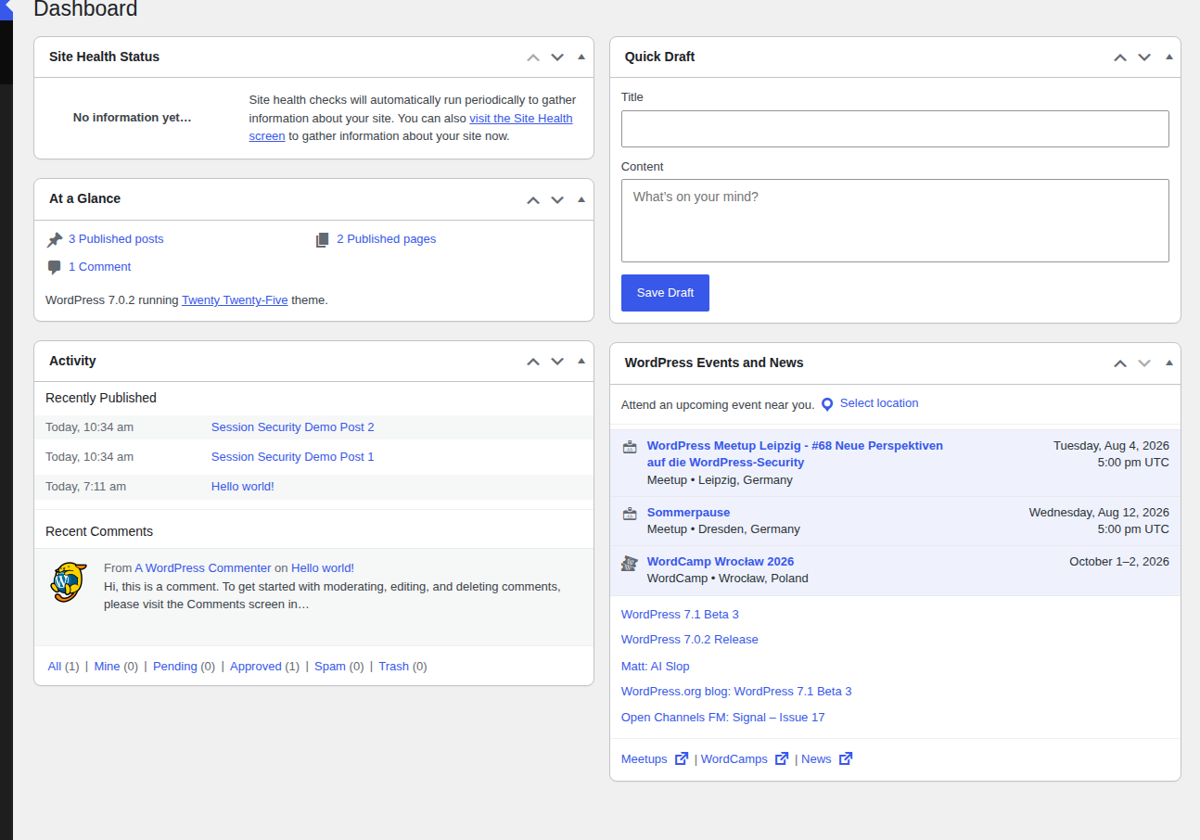The width and height of the screenshot is (1200, 840).
Task: Open the WordCamps footer link
Action: click(734, 758)
